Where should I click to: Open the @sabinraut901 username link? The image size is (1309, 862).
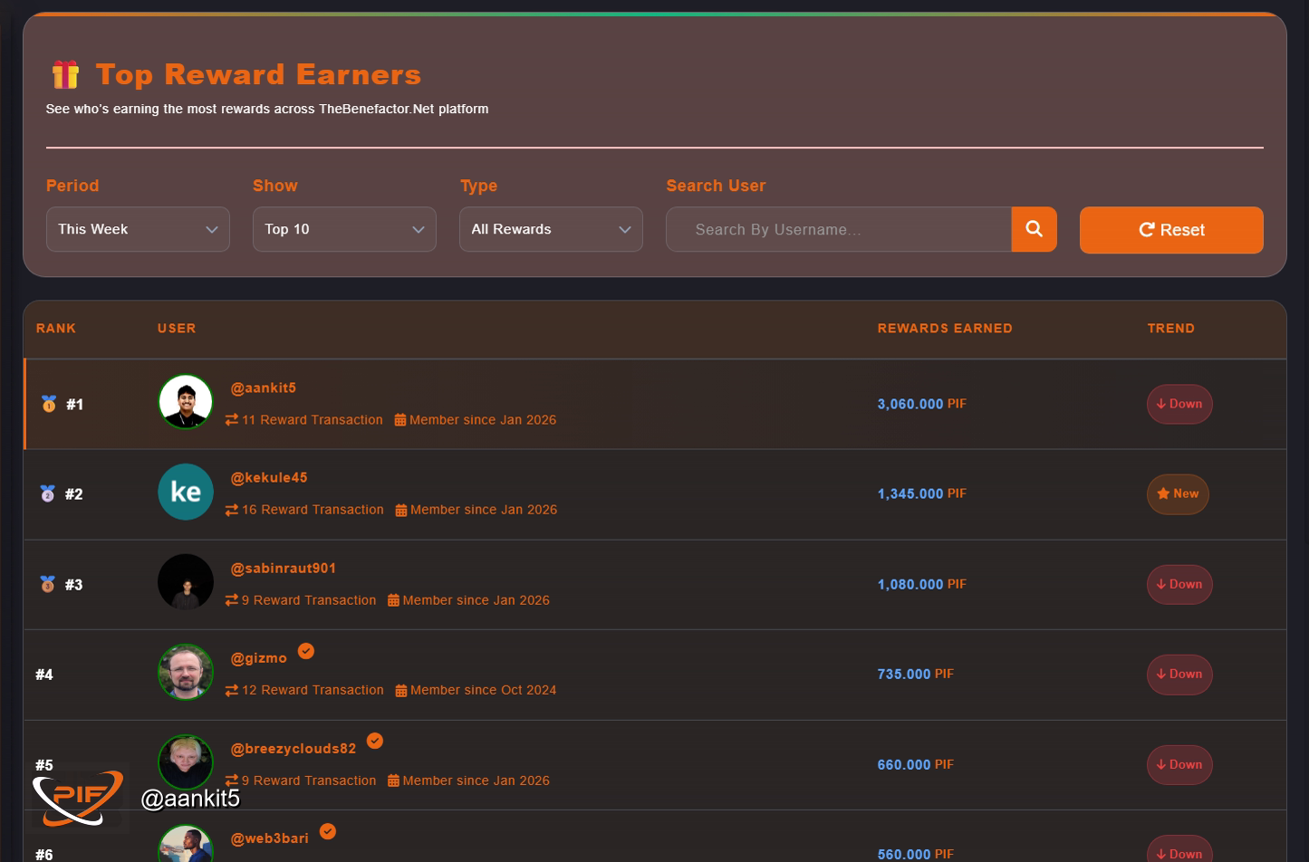tap(284, 568)
